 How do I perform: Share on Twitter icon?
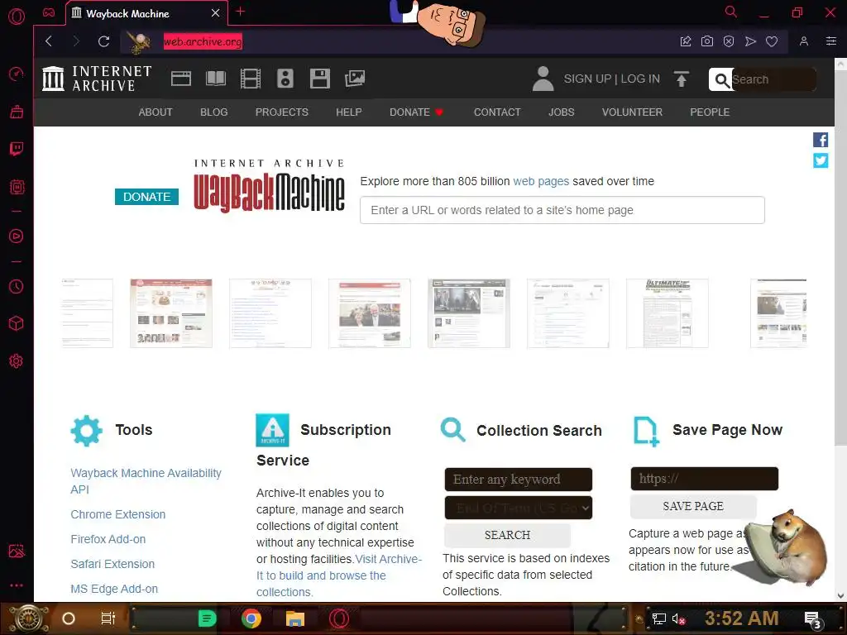(x=820, y=160)
